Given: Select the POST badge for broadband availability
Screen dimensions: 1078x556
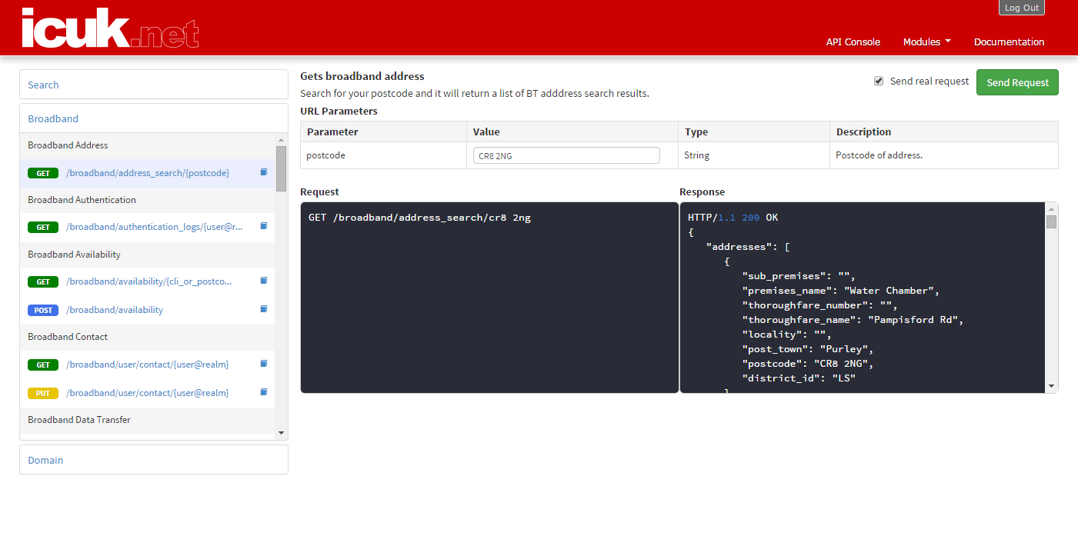Looking at the screenshot, I should [x=43, y=310].
